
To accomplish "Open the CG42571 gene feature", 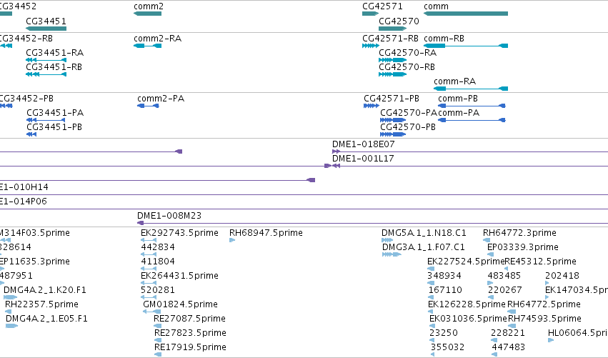I will [370, 14].
